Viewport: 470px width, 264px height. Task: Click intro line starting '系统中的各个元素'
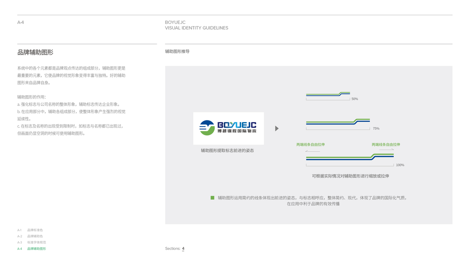[x=71, y=68]
